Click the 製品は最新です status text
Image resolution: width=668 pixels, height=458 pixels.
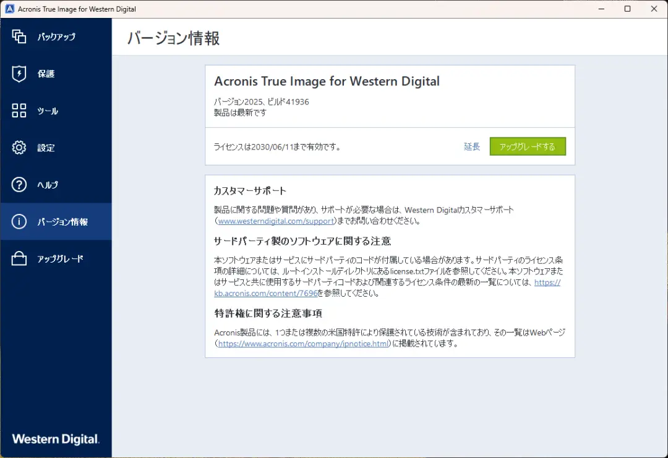click(x=240, y=112)
